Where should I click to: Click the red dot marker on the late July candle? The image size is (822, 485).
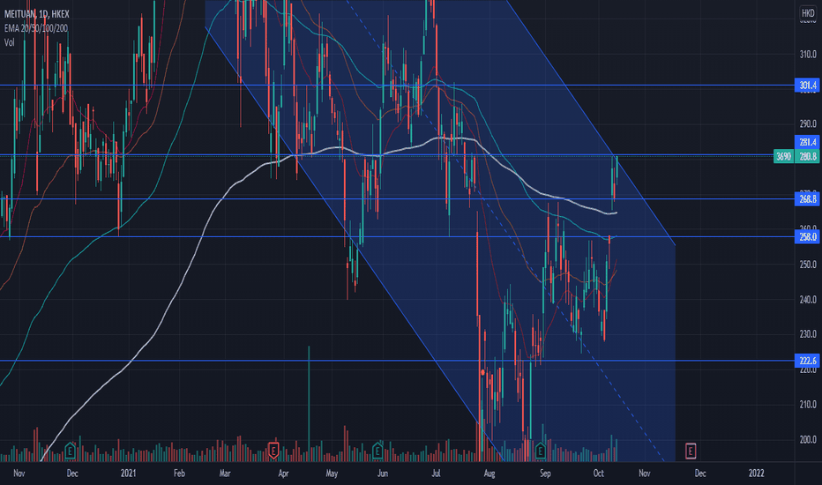coord(482,372)
